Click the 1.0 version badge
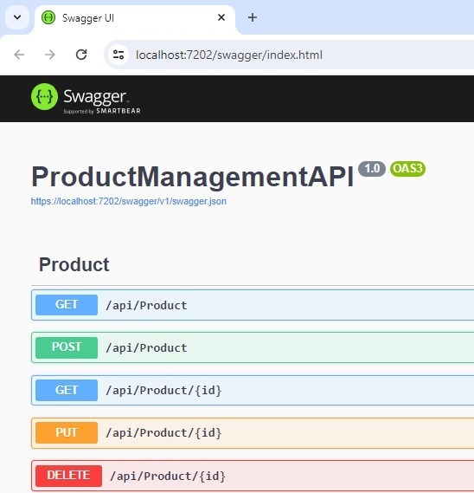The height and width of the screenshot is (493, 474). point(372,169)
